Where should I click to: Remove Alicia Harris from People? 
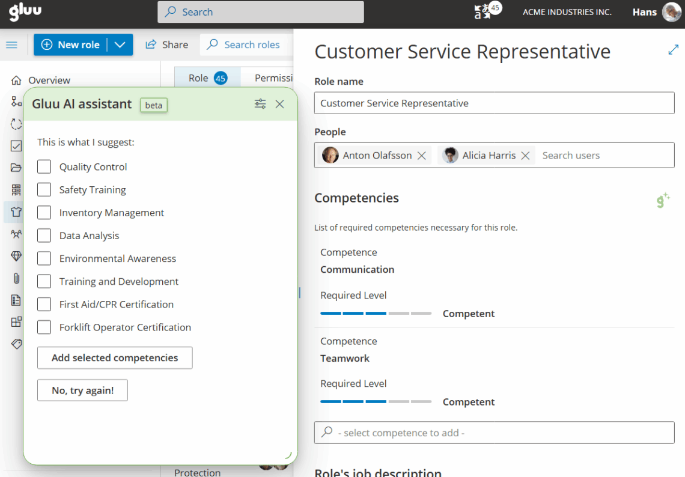coord(525,156)
